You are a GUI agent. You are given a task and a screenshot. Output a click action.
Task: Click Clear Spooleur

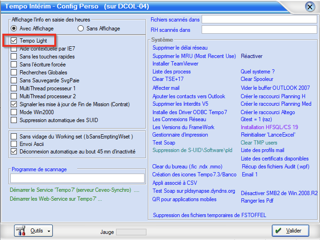(257, 79)
